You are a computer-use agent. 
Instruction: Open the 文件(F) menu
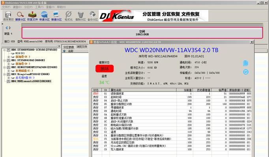coord(6,7)
